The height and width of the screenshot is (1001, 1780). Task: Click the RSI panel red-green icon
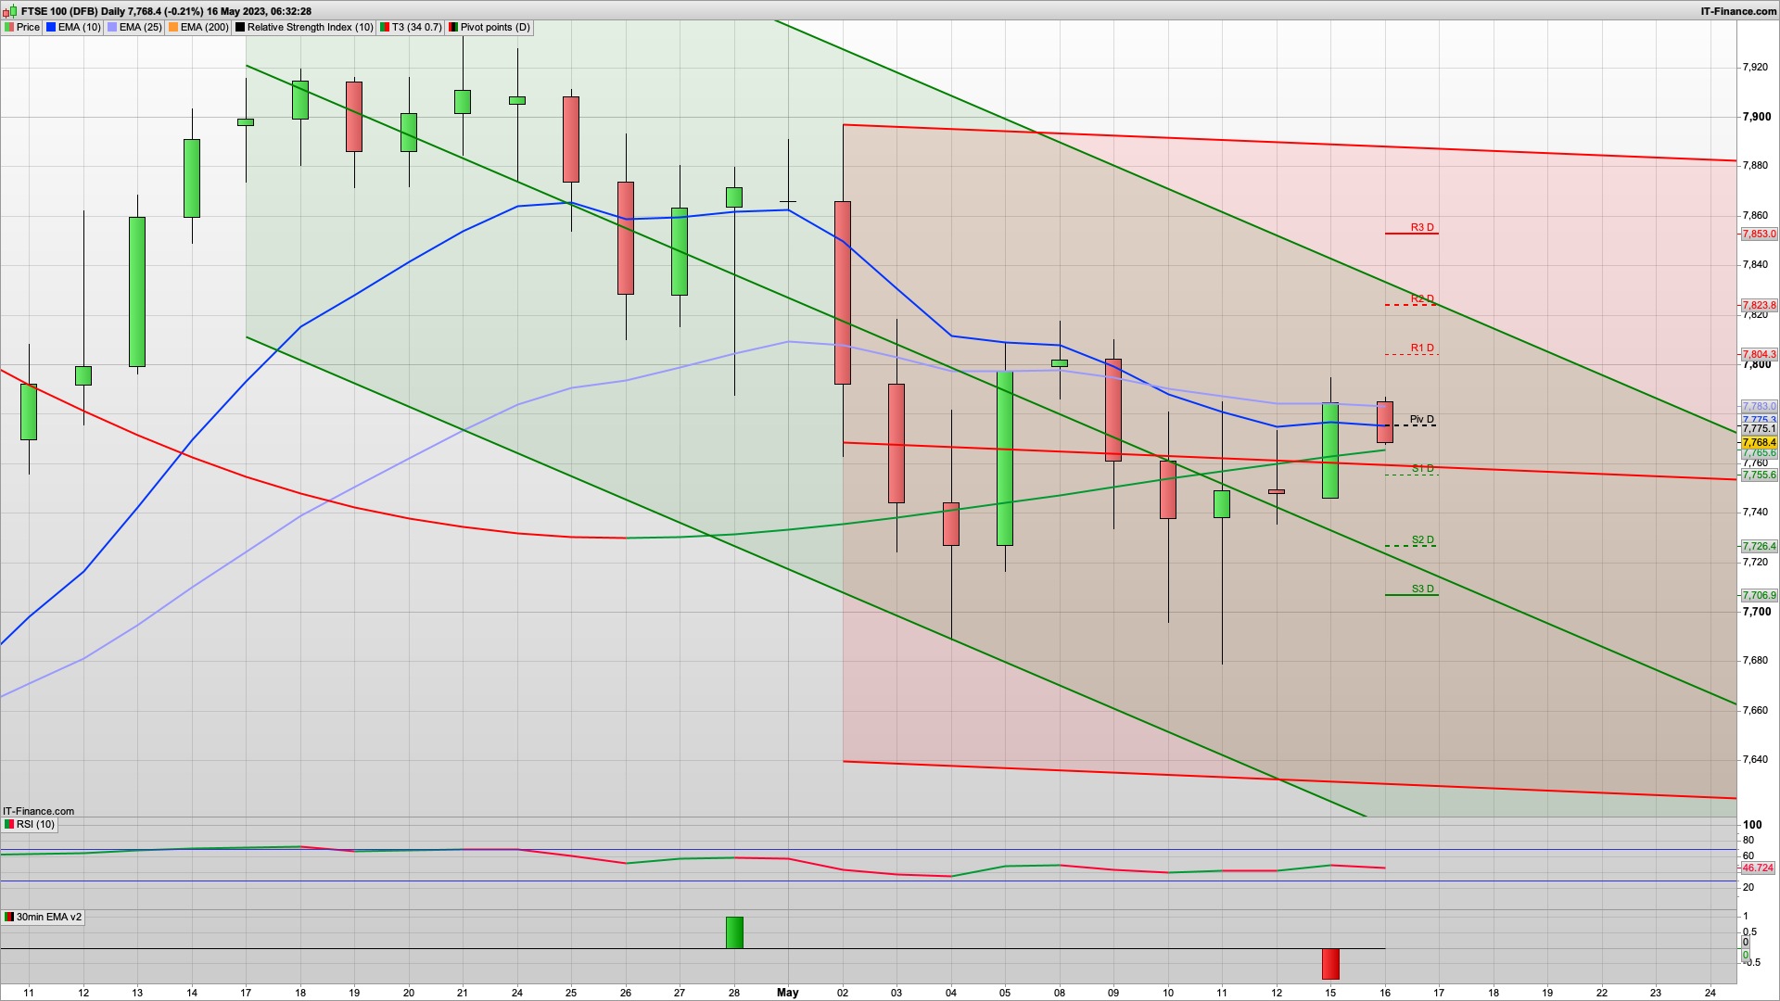(x=9, y=825)
